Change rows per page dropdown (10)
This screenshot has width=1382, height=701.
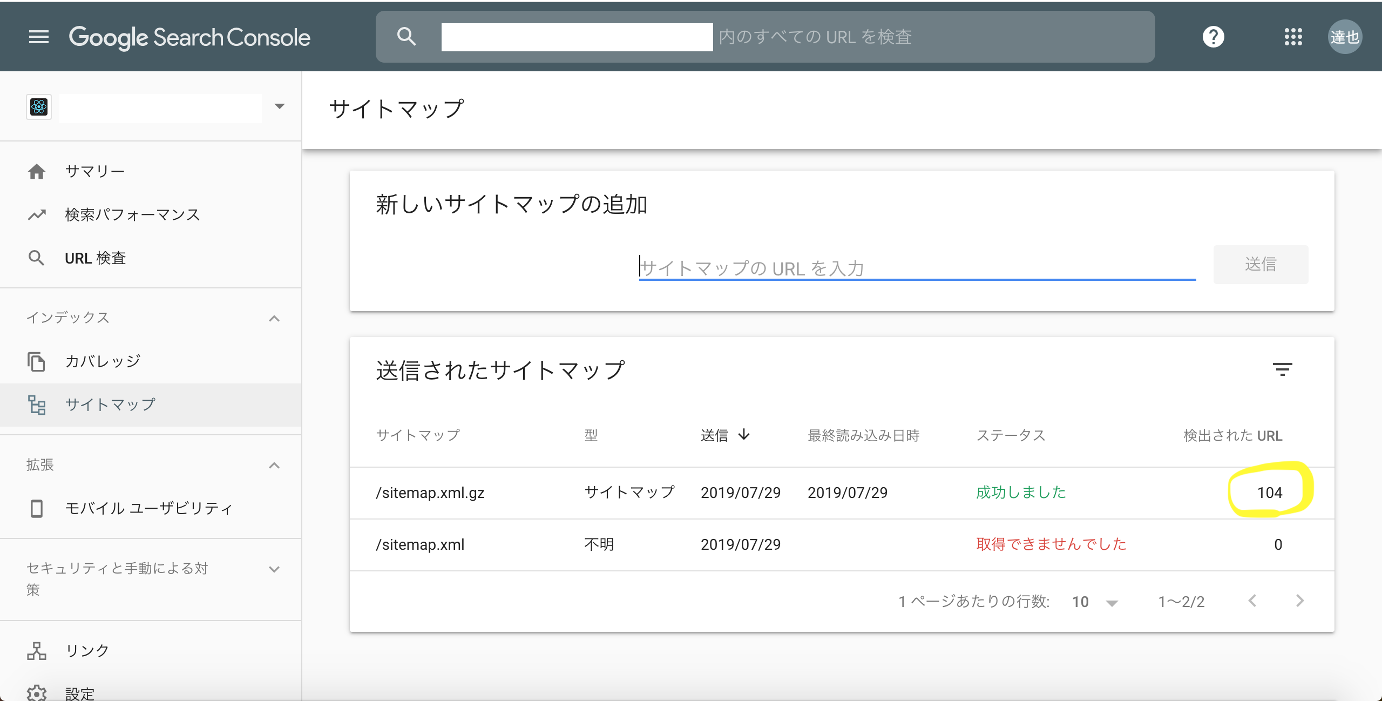click(x=1095, y=602)
